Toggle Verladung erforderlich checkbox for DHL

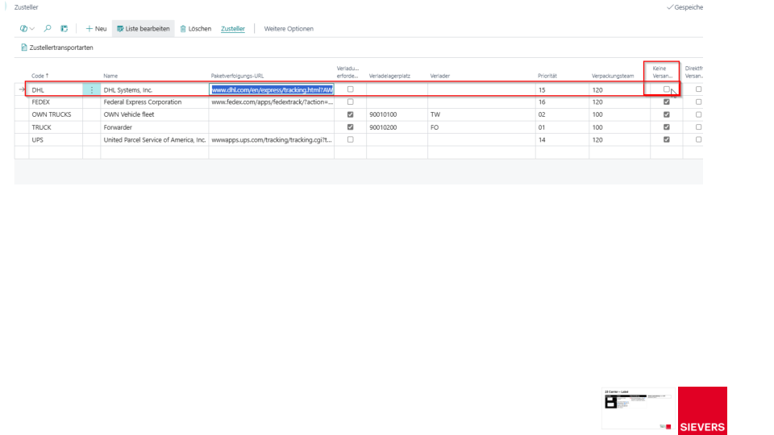click(351, 89)
